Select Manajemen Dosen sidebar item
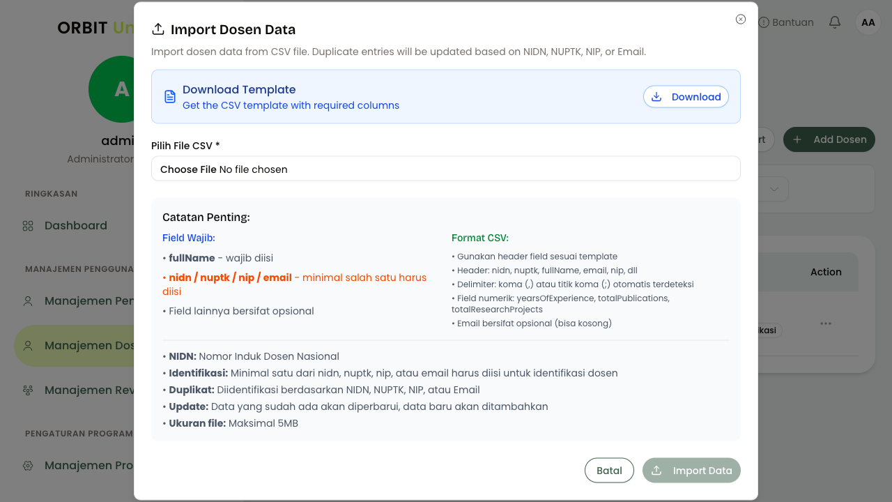Image resolution: width=892 pixels, height=502 pixels. pos(75,345)
